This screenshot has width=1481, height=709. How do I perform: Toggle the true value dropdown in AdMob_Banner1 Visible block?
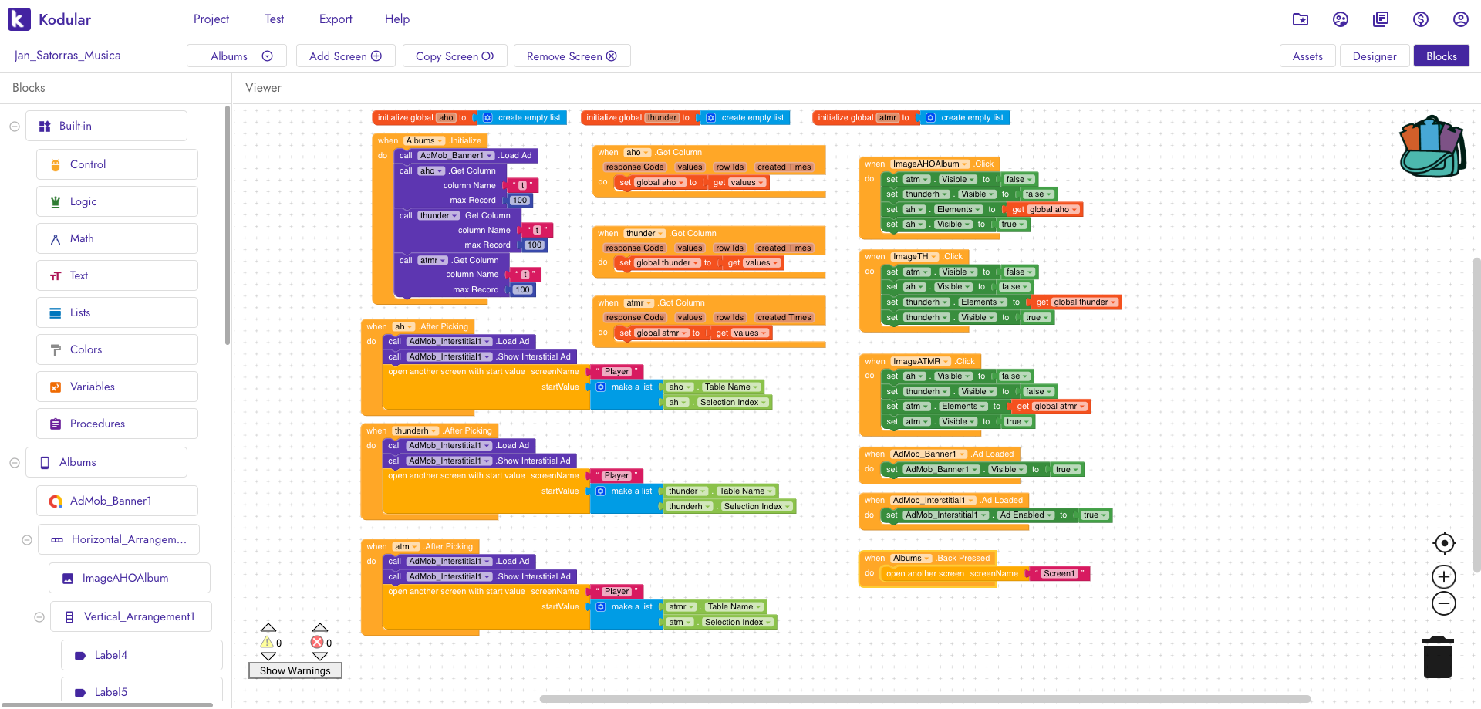1076,470
